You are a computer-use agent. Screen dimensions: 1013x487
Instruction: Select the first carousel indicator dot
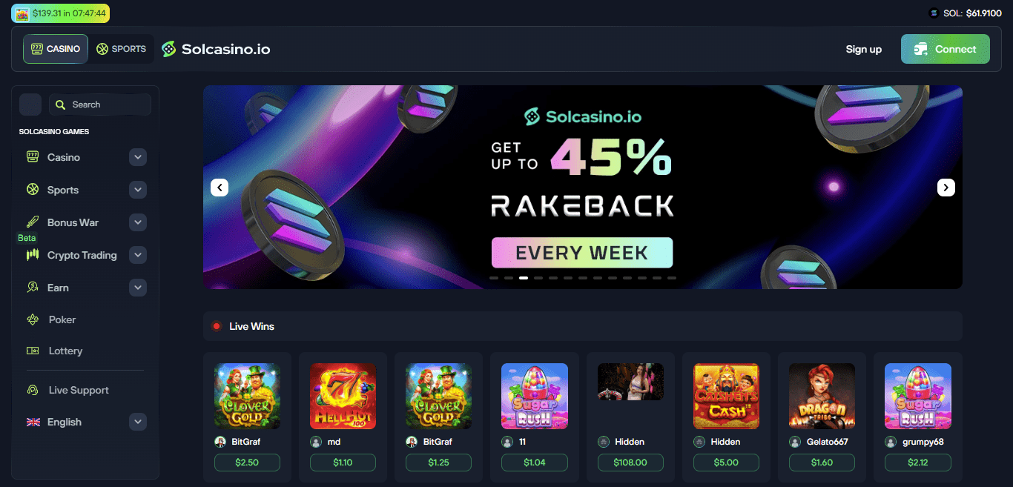494,278
